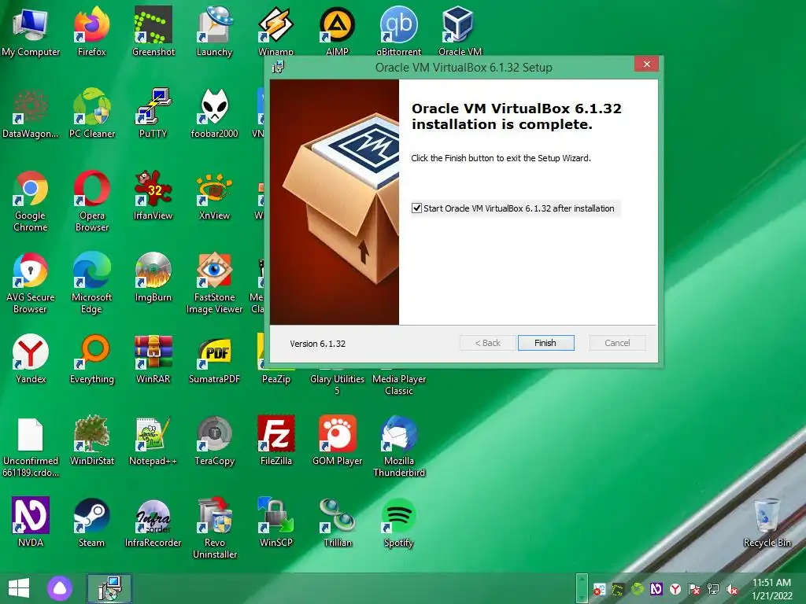Viewport: 806px width, 604px height.
Task: Select the Revo Uninstaller desktop shortcut
Action: tap(214, 528)
